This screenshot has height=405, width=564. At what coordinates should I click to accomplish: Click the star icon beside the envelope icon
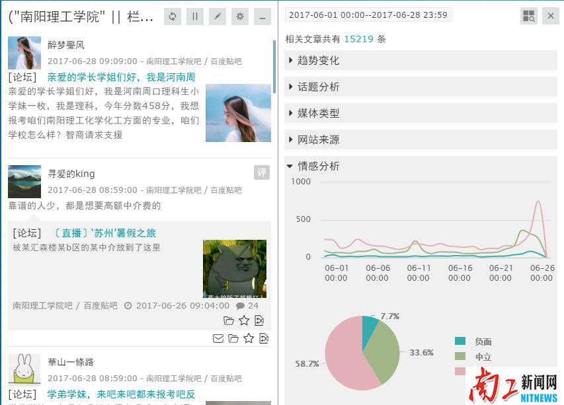(249, 338)
